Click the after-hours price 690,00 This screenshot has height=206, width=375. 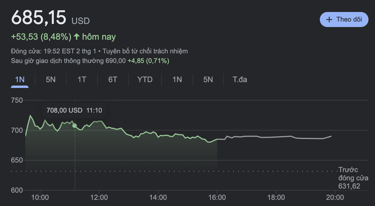[116, 61]
